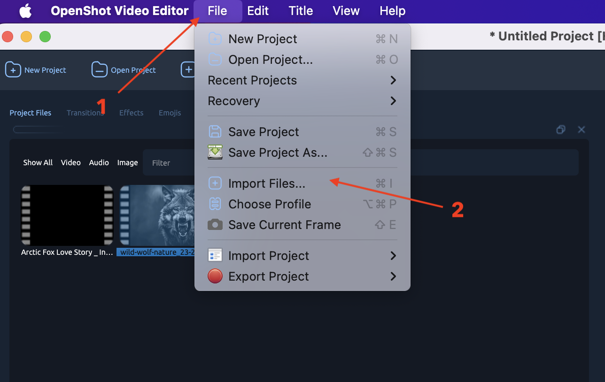605x382 pixels.
Task: Click the New Project folder icon in the File menu
Action: [215, 38]
